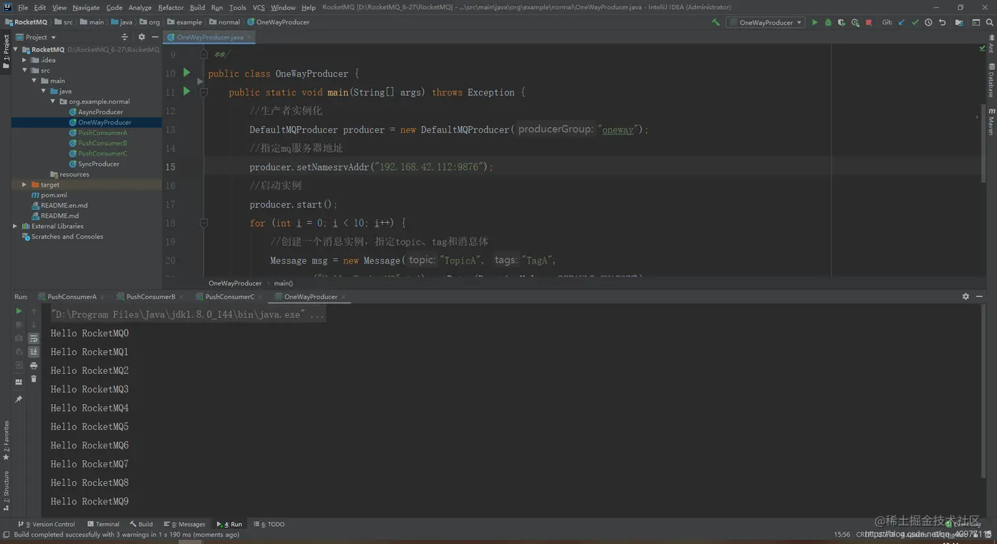Open SyncProducer in the project tree
This screenshot has width=997, height=544.
pyautogui.click(x=99, y=164)
